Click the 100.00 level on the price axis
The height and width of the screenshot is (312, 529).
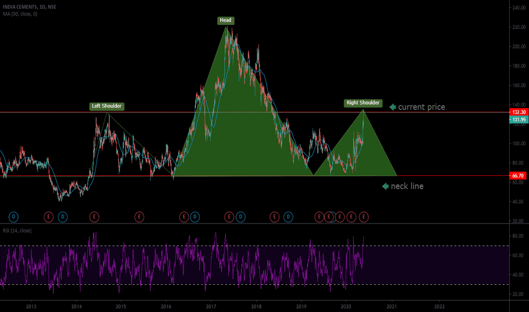click(519, 144)
